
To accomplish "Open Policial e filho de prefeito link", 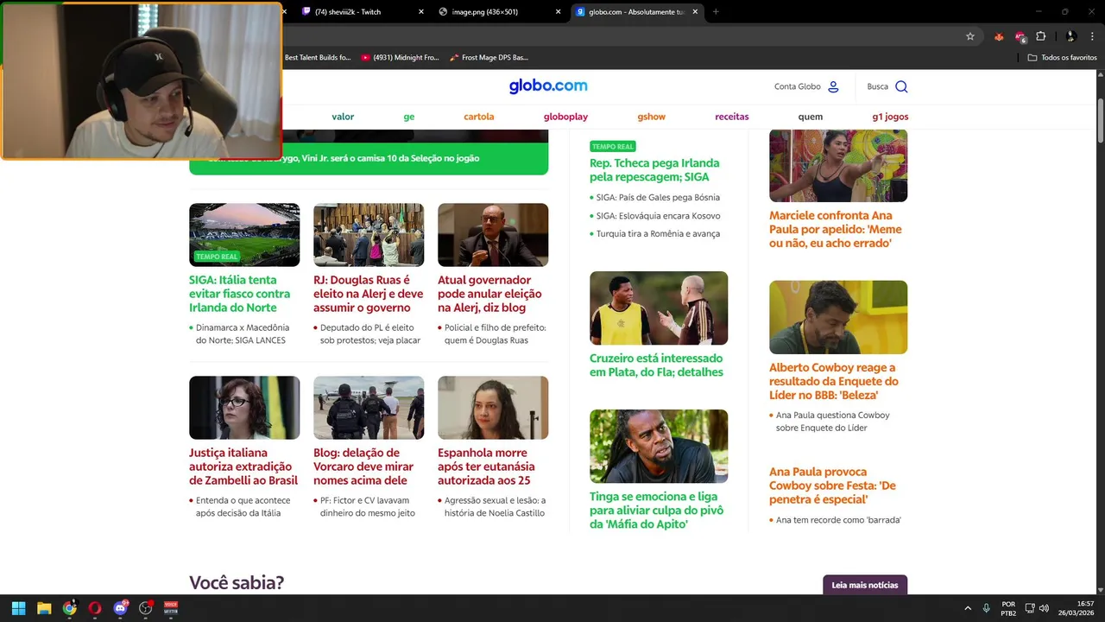I will point(495,333).
